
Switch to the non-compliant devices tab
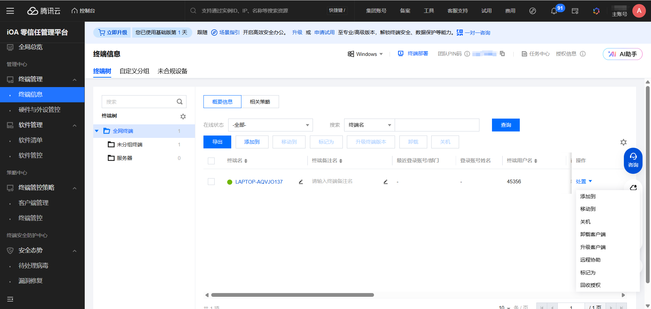tap(172, 71)
